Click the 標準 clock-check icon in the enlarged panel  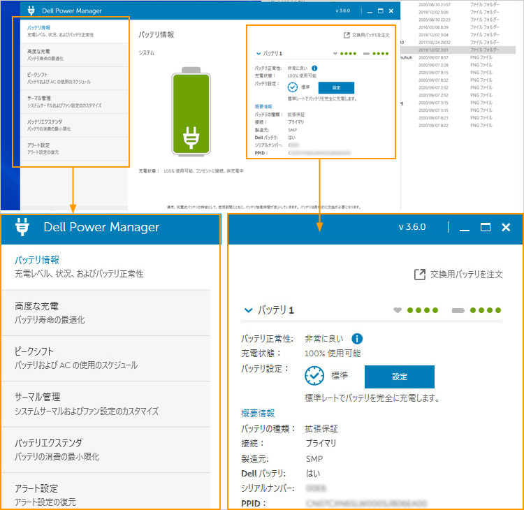[314, 376]
